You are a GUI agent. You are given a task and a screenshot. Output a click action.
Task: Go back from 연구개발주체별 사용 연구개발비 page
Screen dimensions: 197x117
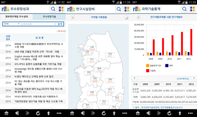(x=139, y=17)
